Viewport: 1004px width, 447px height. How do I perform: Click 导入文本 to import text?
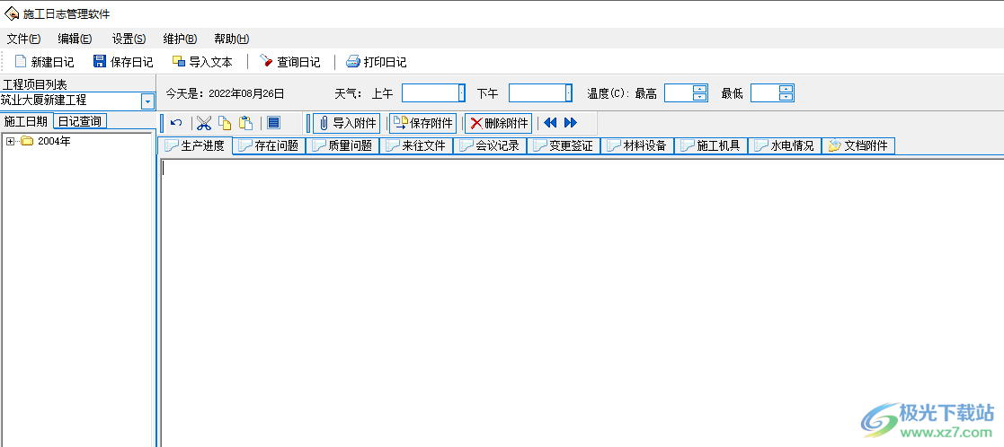[201, 62]
